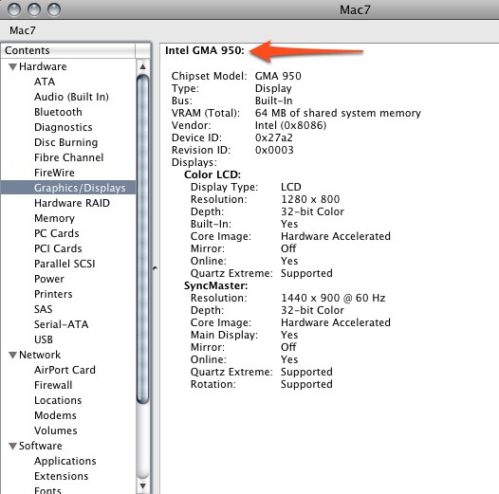Viewport: 499px width, 494px height.
Task: Select Diagnostics in the sidebar
Action: pyautogui.click(x=64, y=127)
